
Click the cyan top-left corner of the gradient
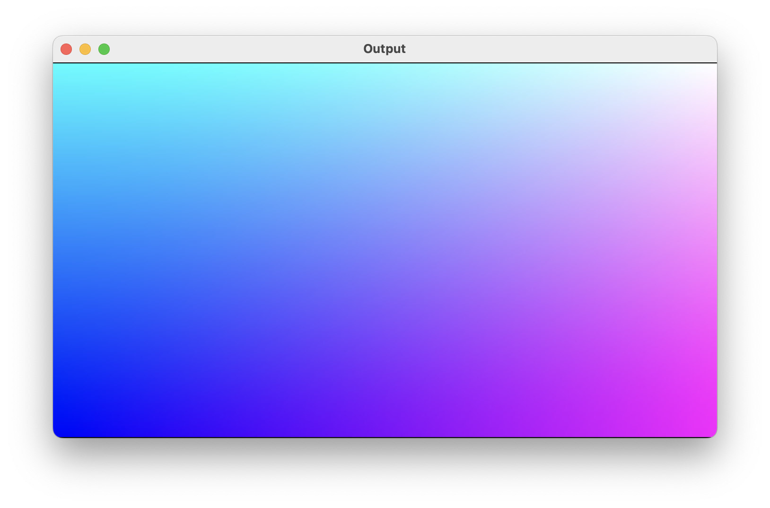point(58,68)
